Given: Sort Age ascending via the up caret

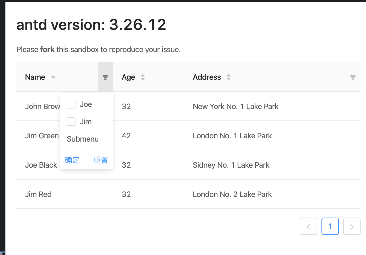Looking at the screenshot, I should (x=143, y=75).
